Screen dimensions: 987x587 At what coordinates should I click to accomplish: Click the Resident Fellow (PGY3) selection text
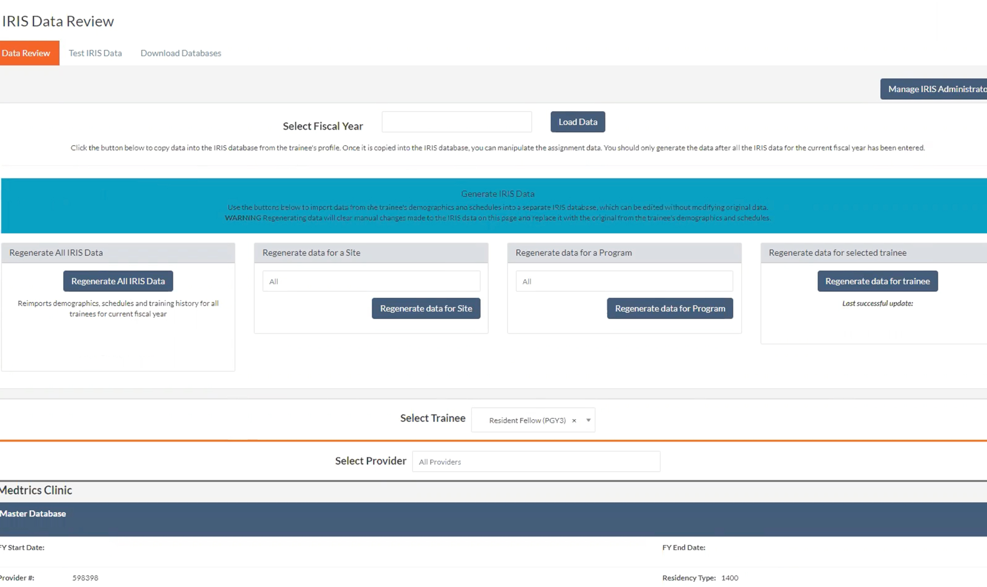coord(527,421)
